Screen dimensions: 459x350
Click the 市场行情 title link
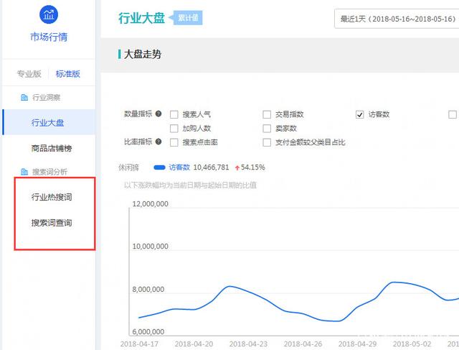click(x=49, y=37)
